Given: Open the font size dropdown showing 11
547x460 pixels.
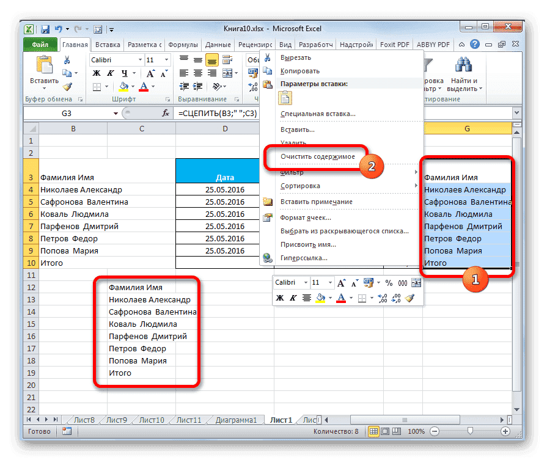Looking at the screenshot, I should 166,59.
